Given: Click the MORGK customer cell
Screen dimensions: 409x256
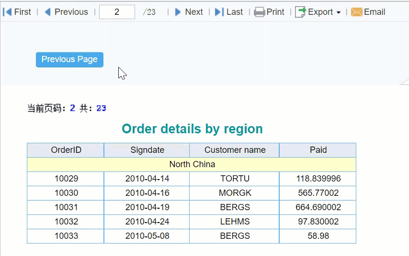Looking at the screenshot, I should click(x=235, y=193).
